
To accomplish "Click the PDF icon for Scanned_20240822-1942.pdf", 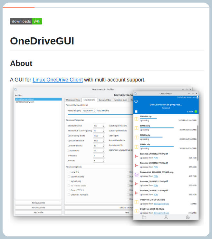I will tap(137, 184).
